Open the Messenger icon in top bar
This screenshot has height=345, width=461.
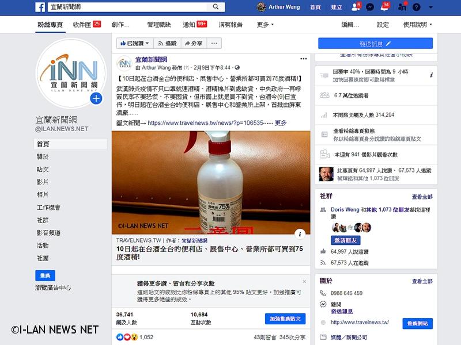[370, 7]
